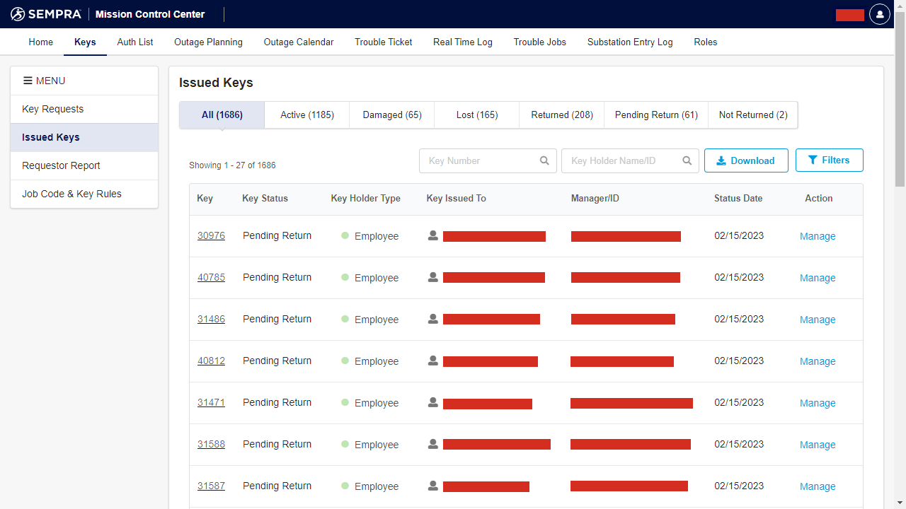
Task: Select the Not Returned (2) tab
Action: pos(752,115)
